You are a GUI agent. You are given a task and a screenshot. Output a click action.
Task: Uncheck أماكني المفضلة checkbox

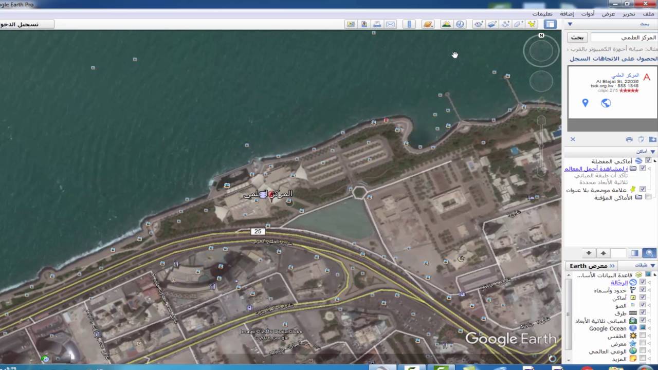click(x=648, y=161)
